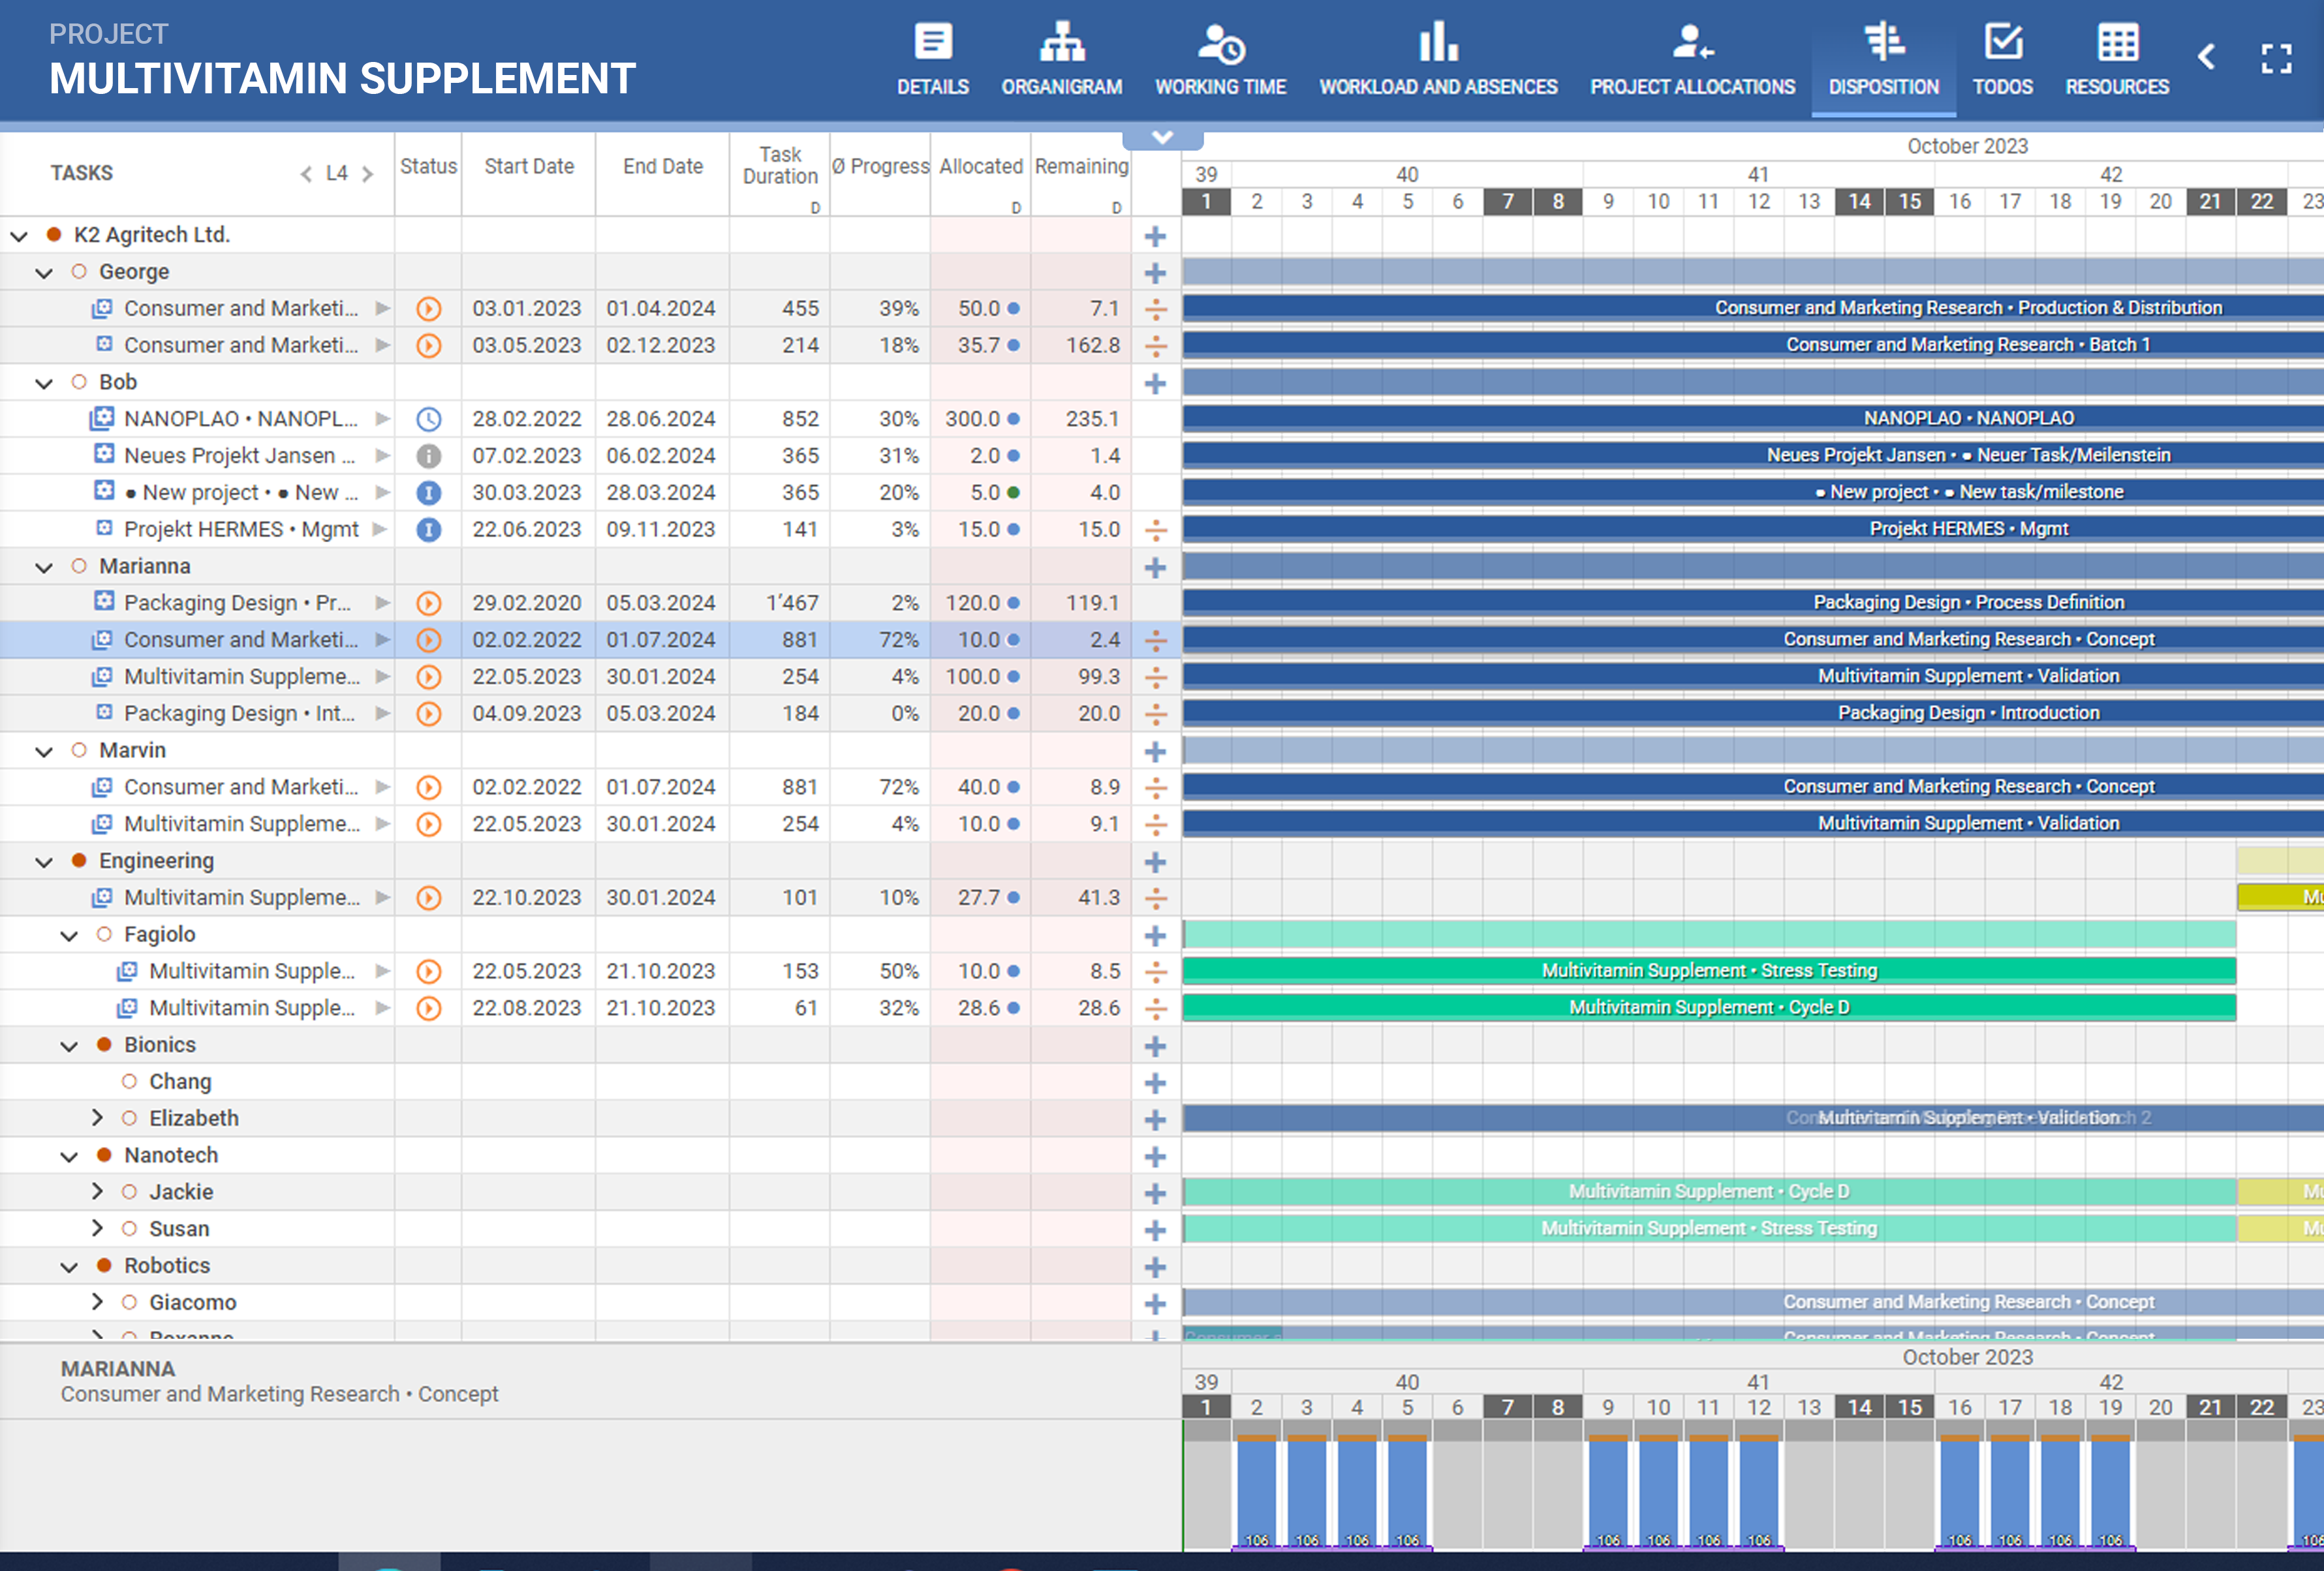This screenshot has width=2324, height=1571.
Task: Collapse the Fagiolo subgroup
Action: [x=69, y=936]
